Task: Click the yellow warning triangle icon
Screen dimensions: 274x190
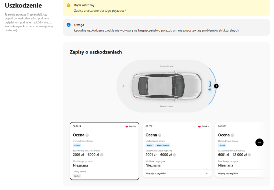Action: point(68,5)
